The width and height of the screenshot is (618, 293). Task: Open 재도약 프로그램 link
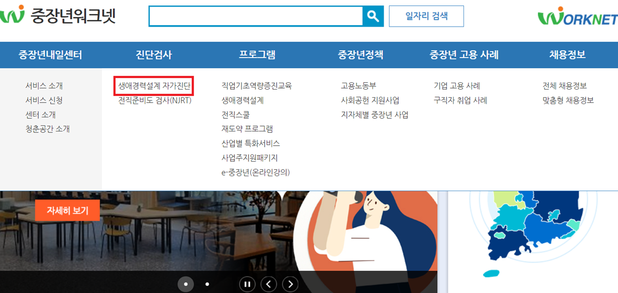pyautogui.click(x=247, y=129)
